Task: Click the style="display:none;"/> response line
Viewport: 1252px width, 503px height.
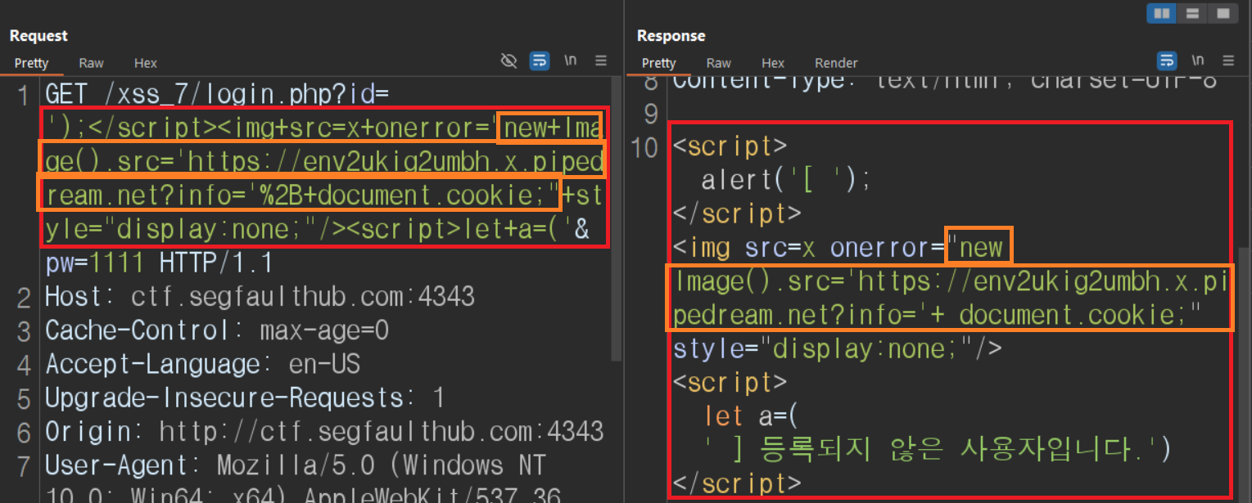Action: click(x=838, y=349)
